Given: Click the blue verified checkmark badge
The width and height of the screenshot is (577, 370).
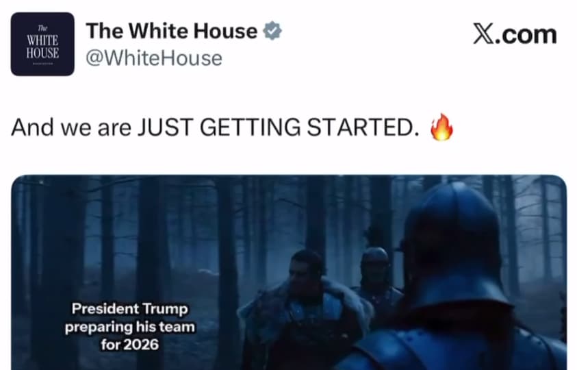Looking at the screenshot, I should tap(272, 31).
